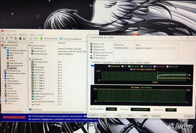The width and height of the screenshot is (196, 133).
Task: Click the Up arrow in AIDA64 toolbar
Action: coord(11,38)
